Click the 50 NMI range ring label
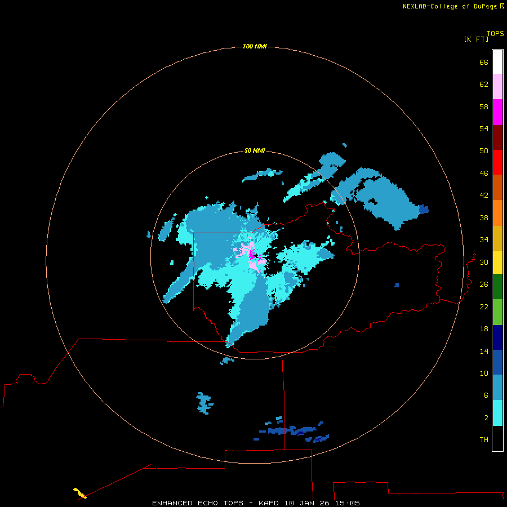507x507 pixels. 255,150
